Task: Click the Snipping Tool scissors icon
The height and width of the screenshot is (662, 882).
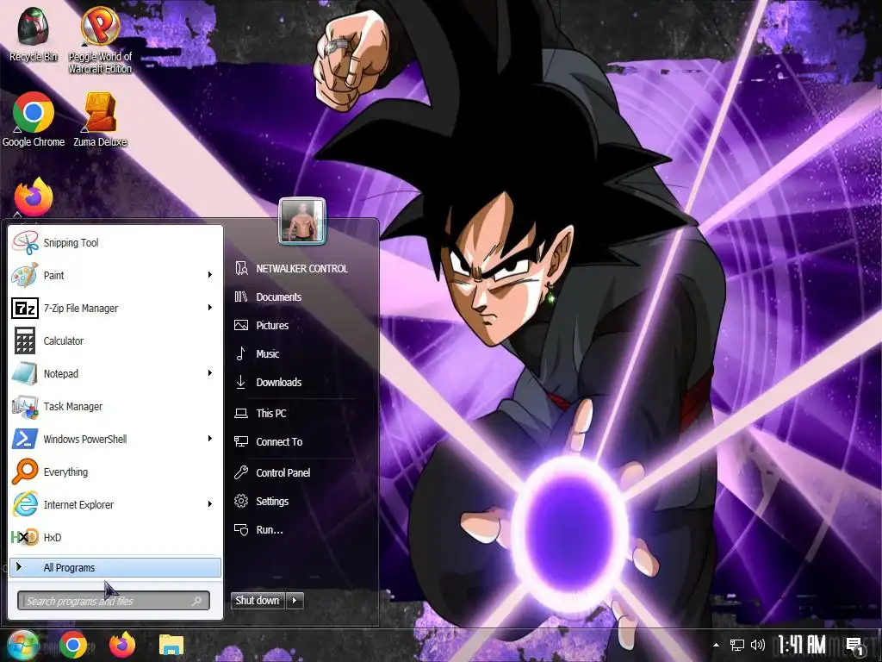Action: coord(25,242)
